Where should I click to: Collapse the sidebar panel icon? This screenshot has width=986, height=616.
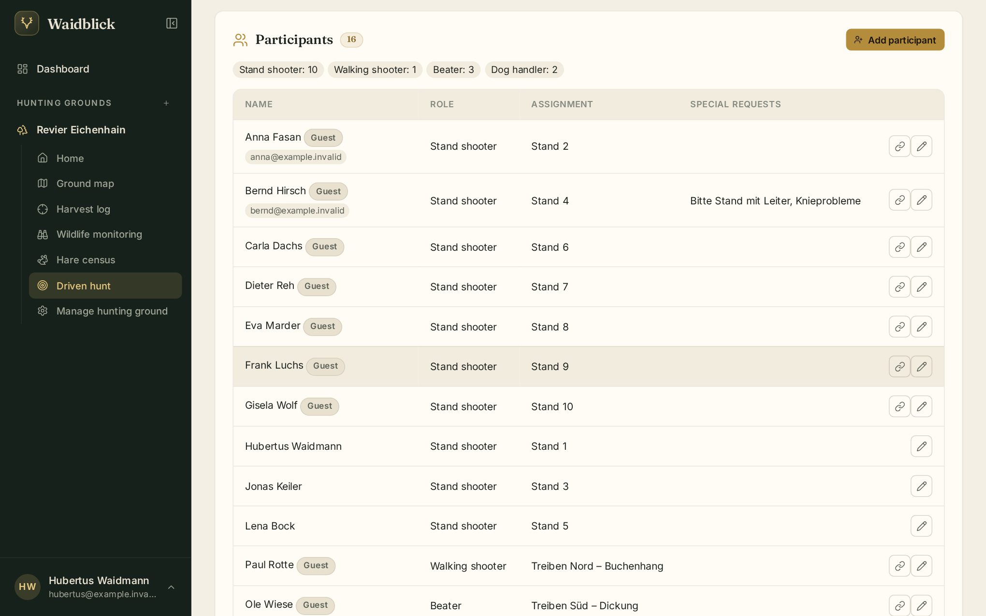click(172, 23)
